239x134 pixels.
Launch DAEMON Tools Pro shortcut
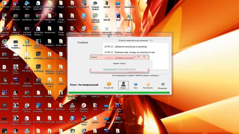(84, 108)
